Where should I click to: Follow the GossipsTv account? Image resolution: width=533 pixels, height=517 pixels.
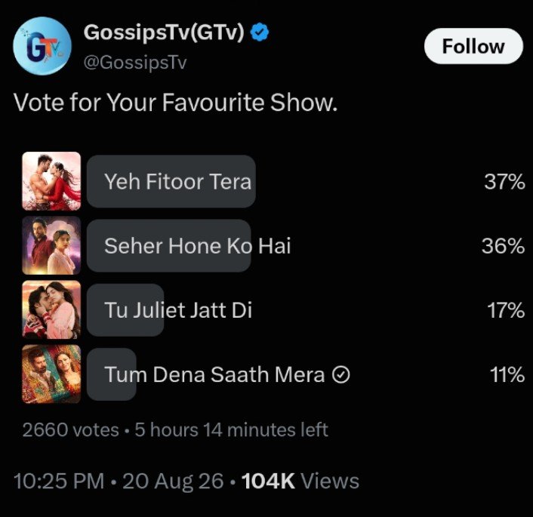pyautogui.click(x=473, y=46)
